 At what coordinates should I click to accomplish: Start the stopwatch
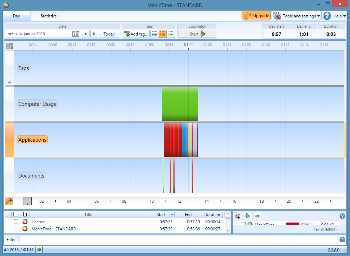197,34
